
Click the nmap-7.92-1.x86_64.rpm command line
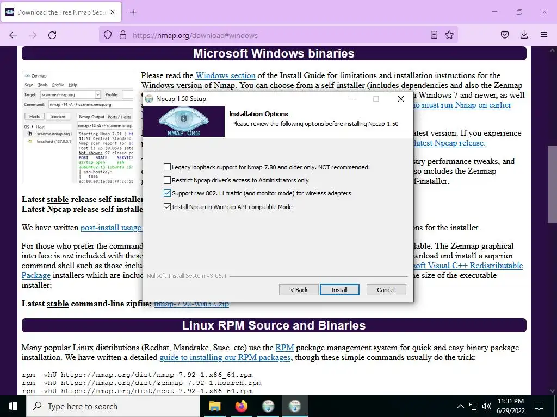(x=137, y=375)
